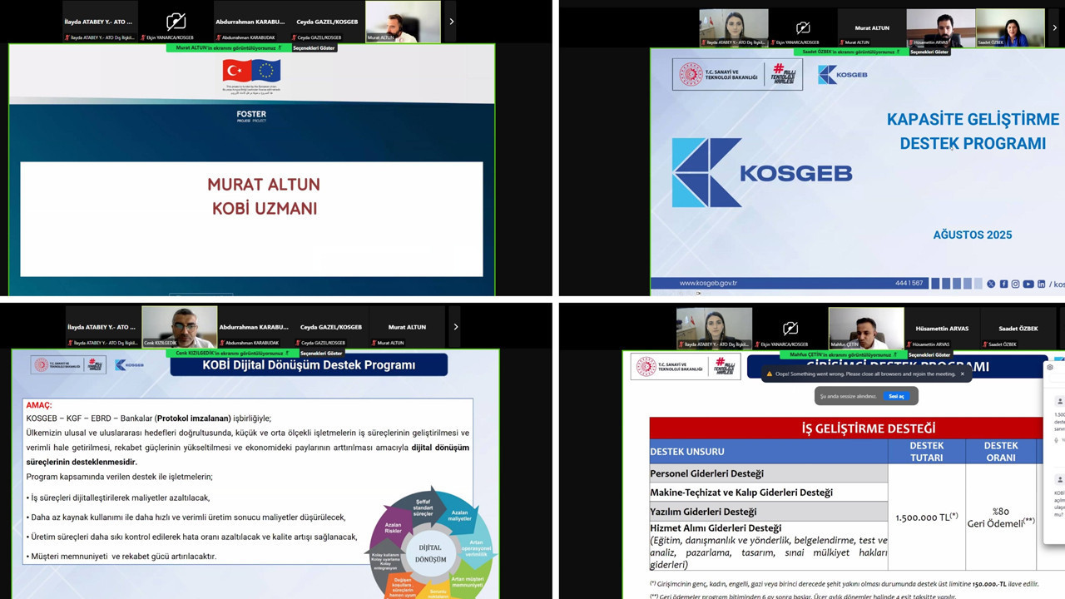Click the large KOSGEB logo on the top-right slide
Viewport: 1065px width, 599px height.
762,173
